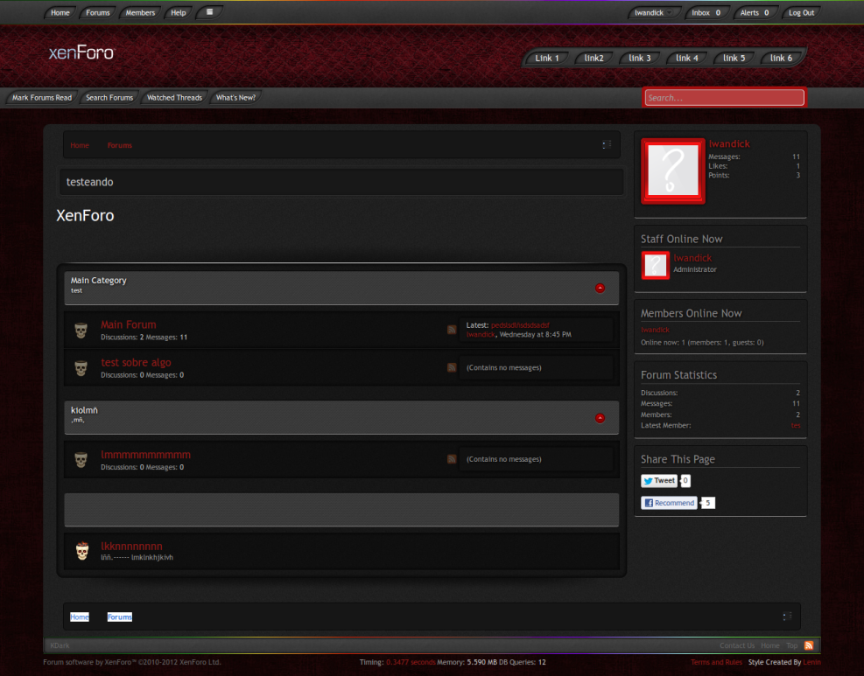Open the Members tab
The image size is (864, 676).
(140, 13)
